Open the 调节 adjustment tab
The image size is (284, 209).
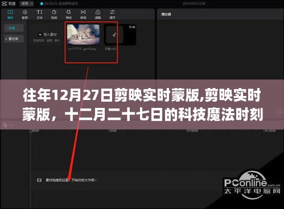(112, 15)
